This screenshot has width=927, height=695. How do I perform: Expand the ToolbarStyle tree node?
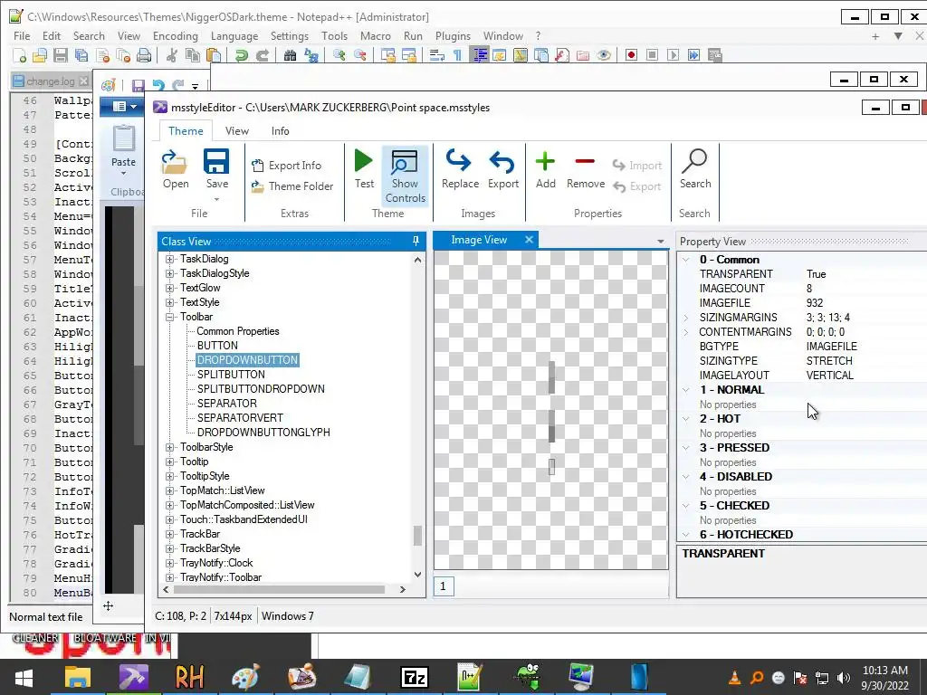tap(169, 447)
